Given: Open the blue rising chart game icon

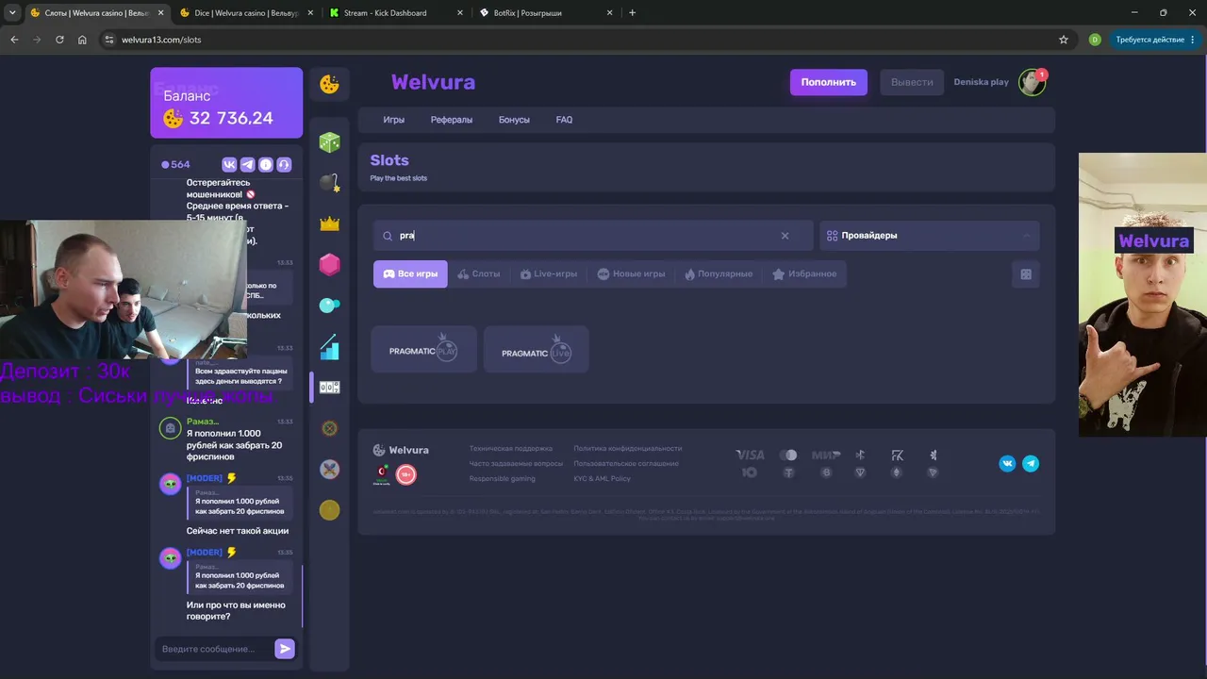Looking at the screenshot, I should [329, 347].
